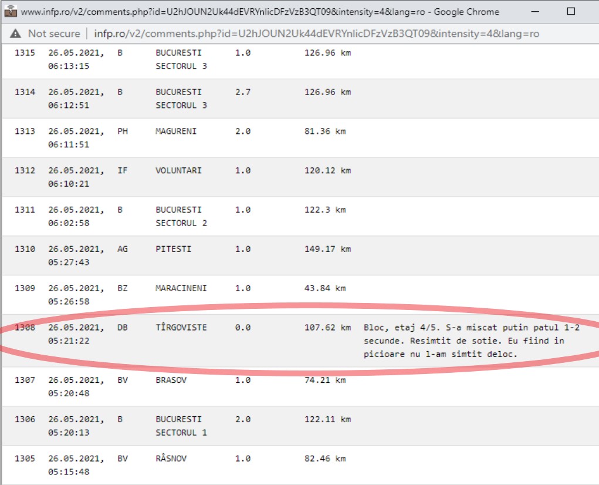Viewport: 599px width, 485px height.
Task: Click the 2.7 intensity value in row 1314
Action: (243, 92)
